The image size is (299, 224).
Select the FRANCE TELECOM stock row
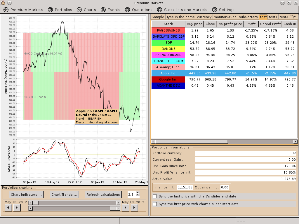coord(224,61)
